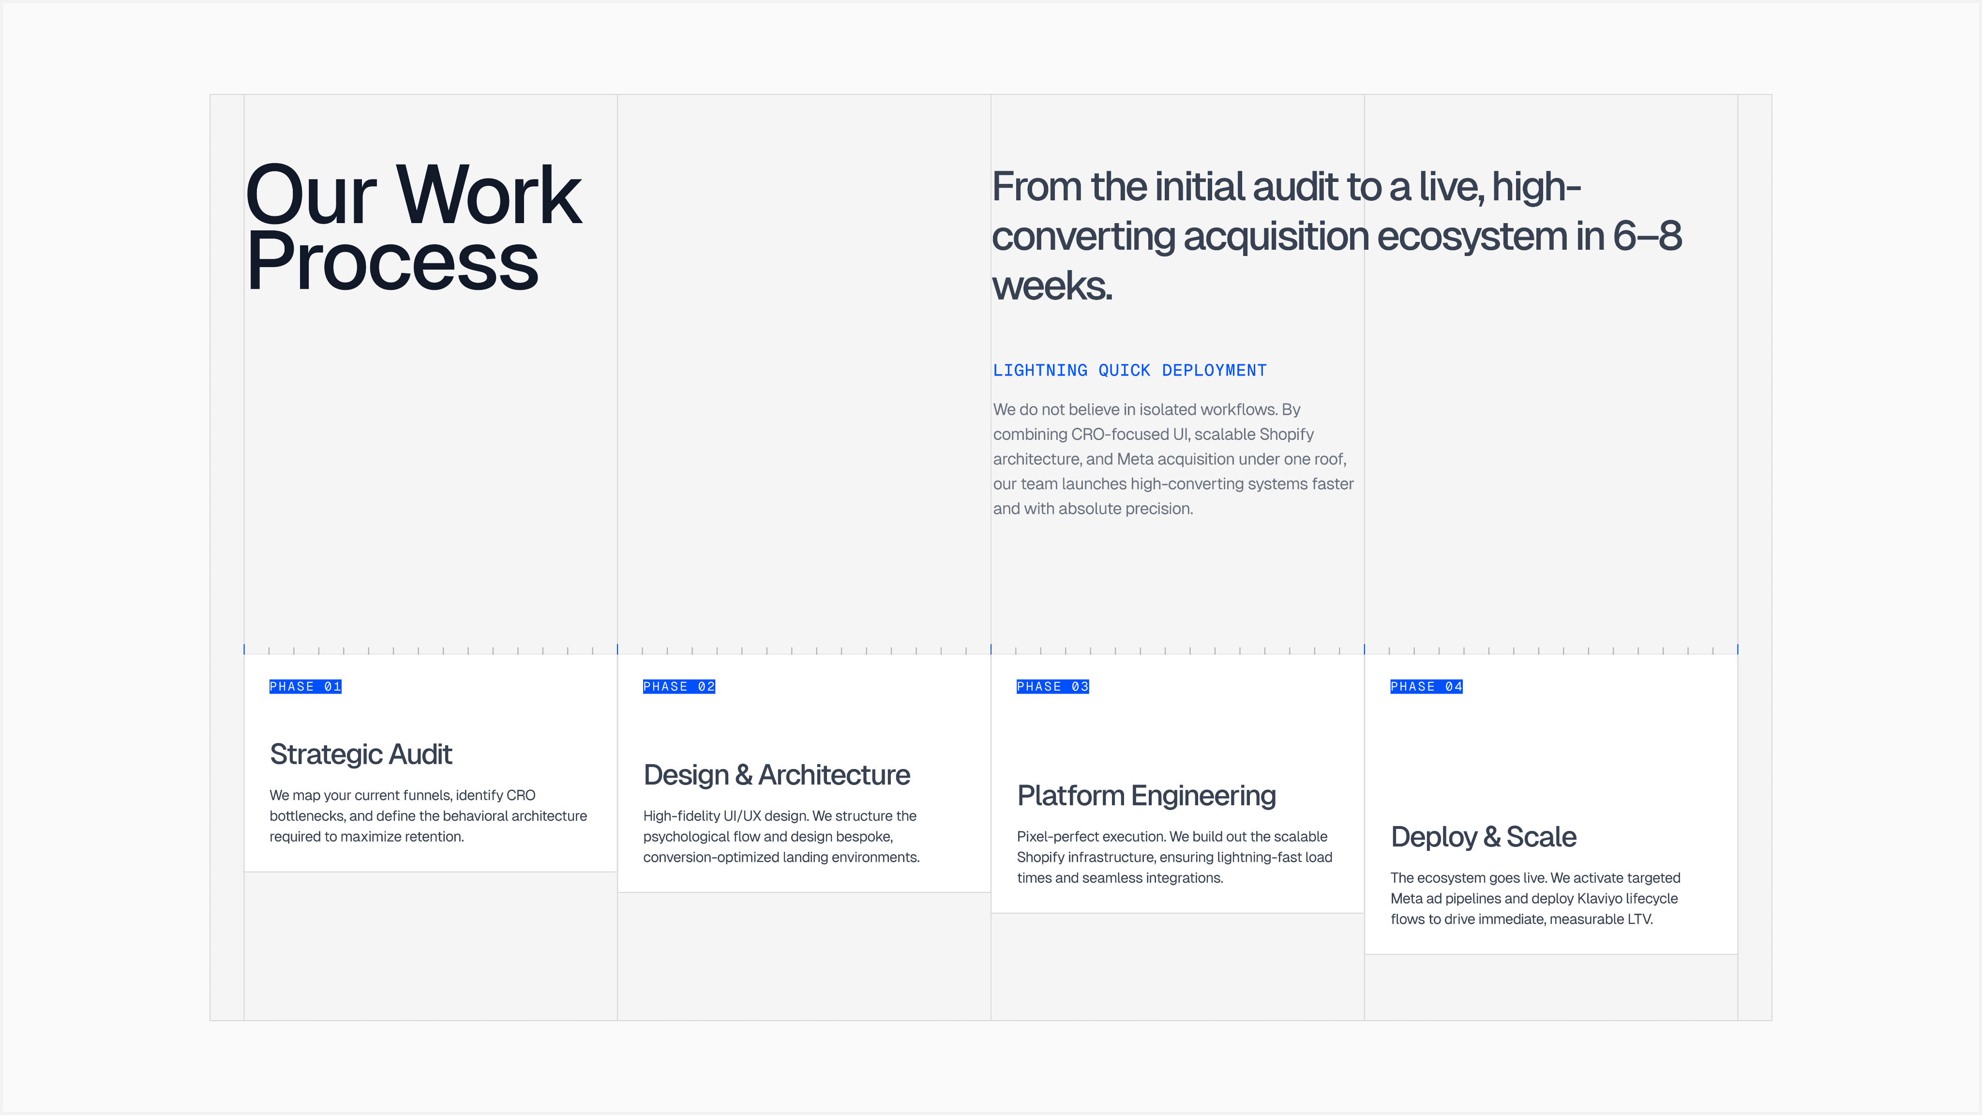The image size is (1982, 1115).
Task: Click the PHASE 01 badge
Action: pyautogui.click(x=305, y=686)
